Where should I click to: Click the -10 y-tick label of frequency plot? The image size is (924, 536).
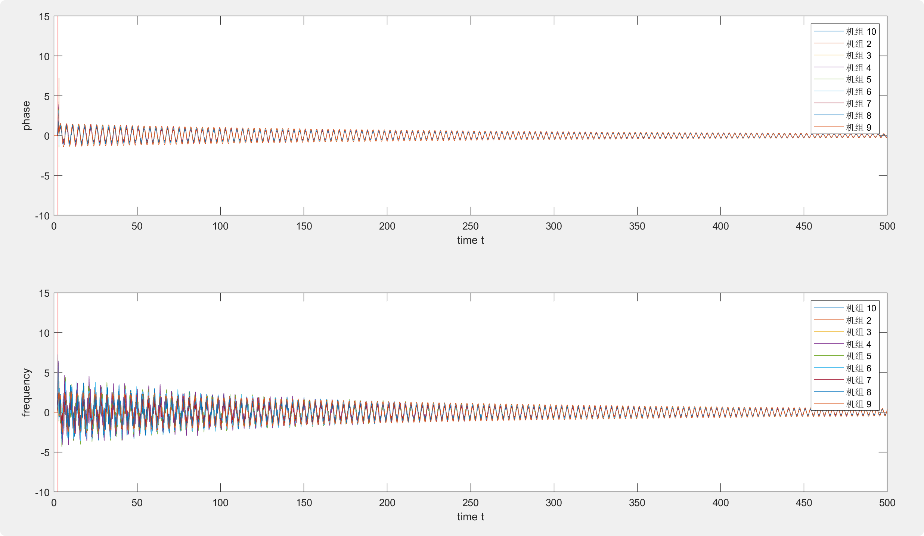click(42, 492)
